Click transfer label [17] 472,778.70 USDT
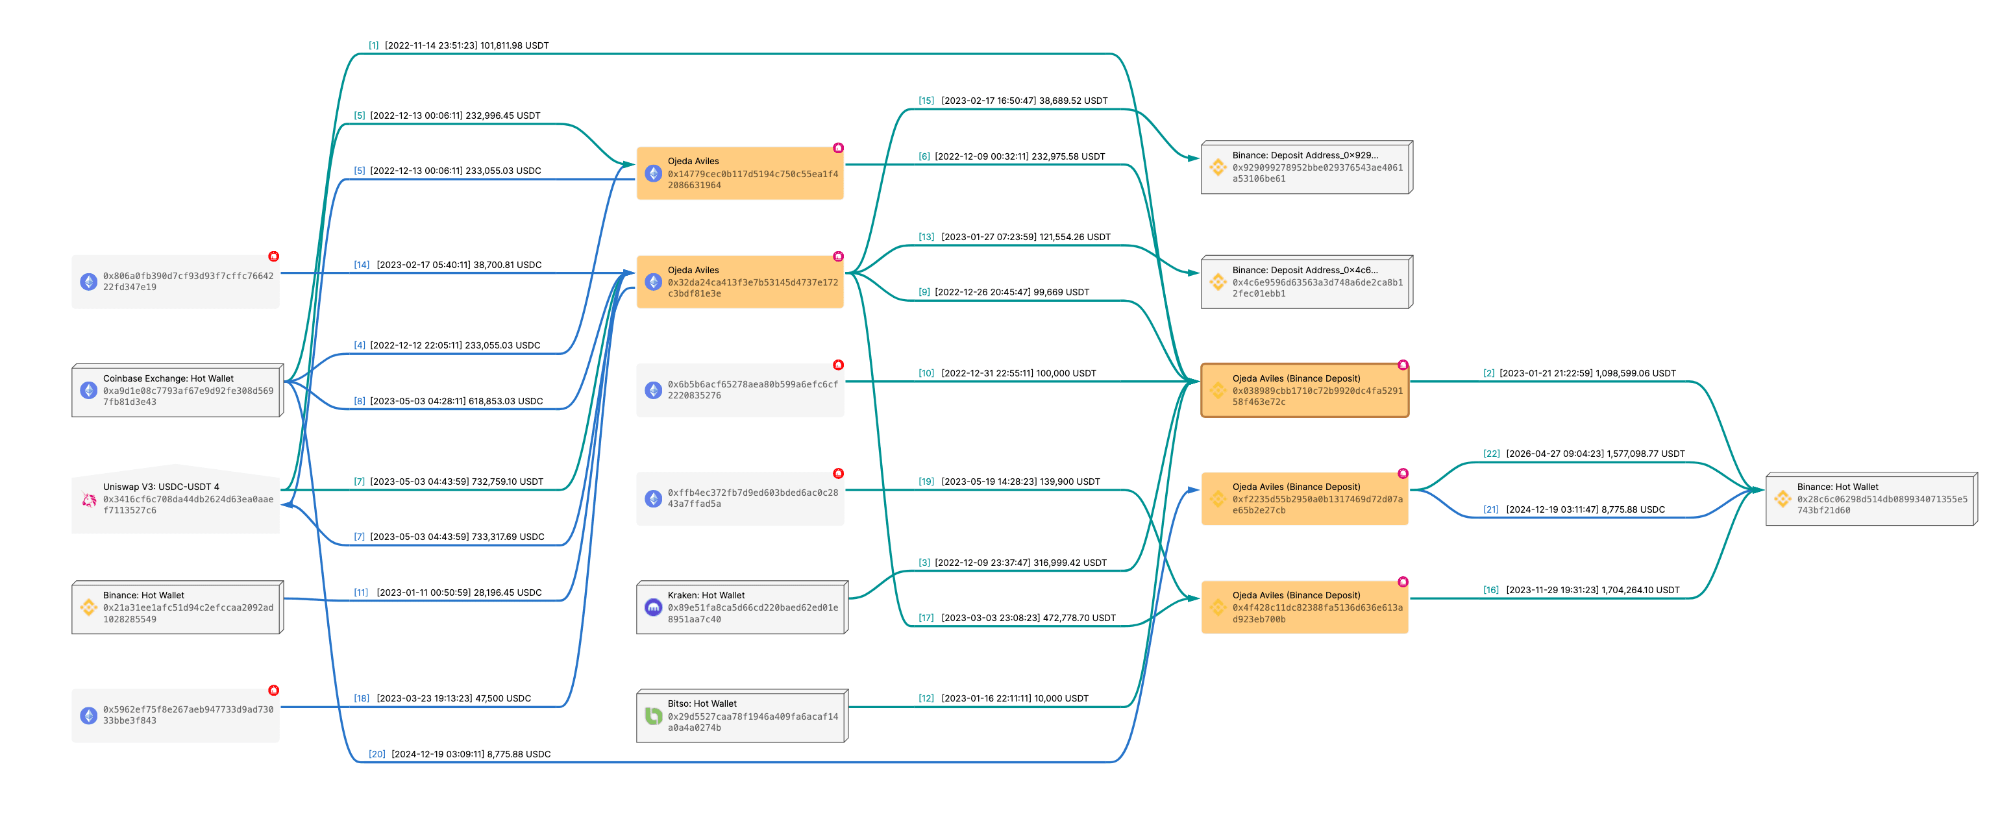 click(1017, 618)
